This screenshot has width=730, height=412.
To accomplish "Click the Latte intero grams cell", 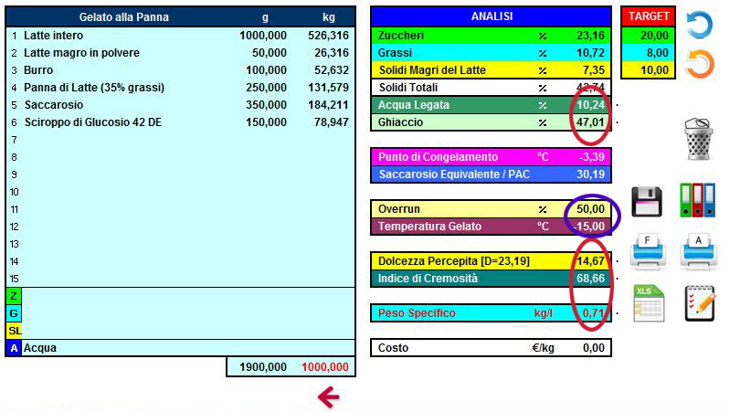I will coord(262,35).
